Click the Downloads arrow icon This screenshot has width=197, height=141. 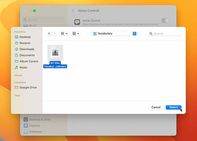coord(16,49)
